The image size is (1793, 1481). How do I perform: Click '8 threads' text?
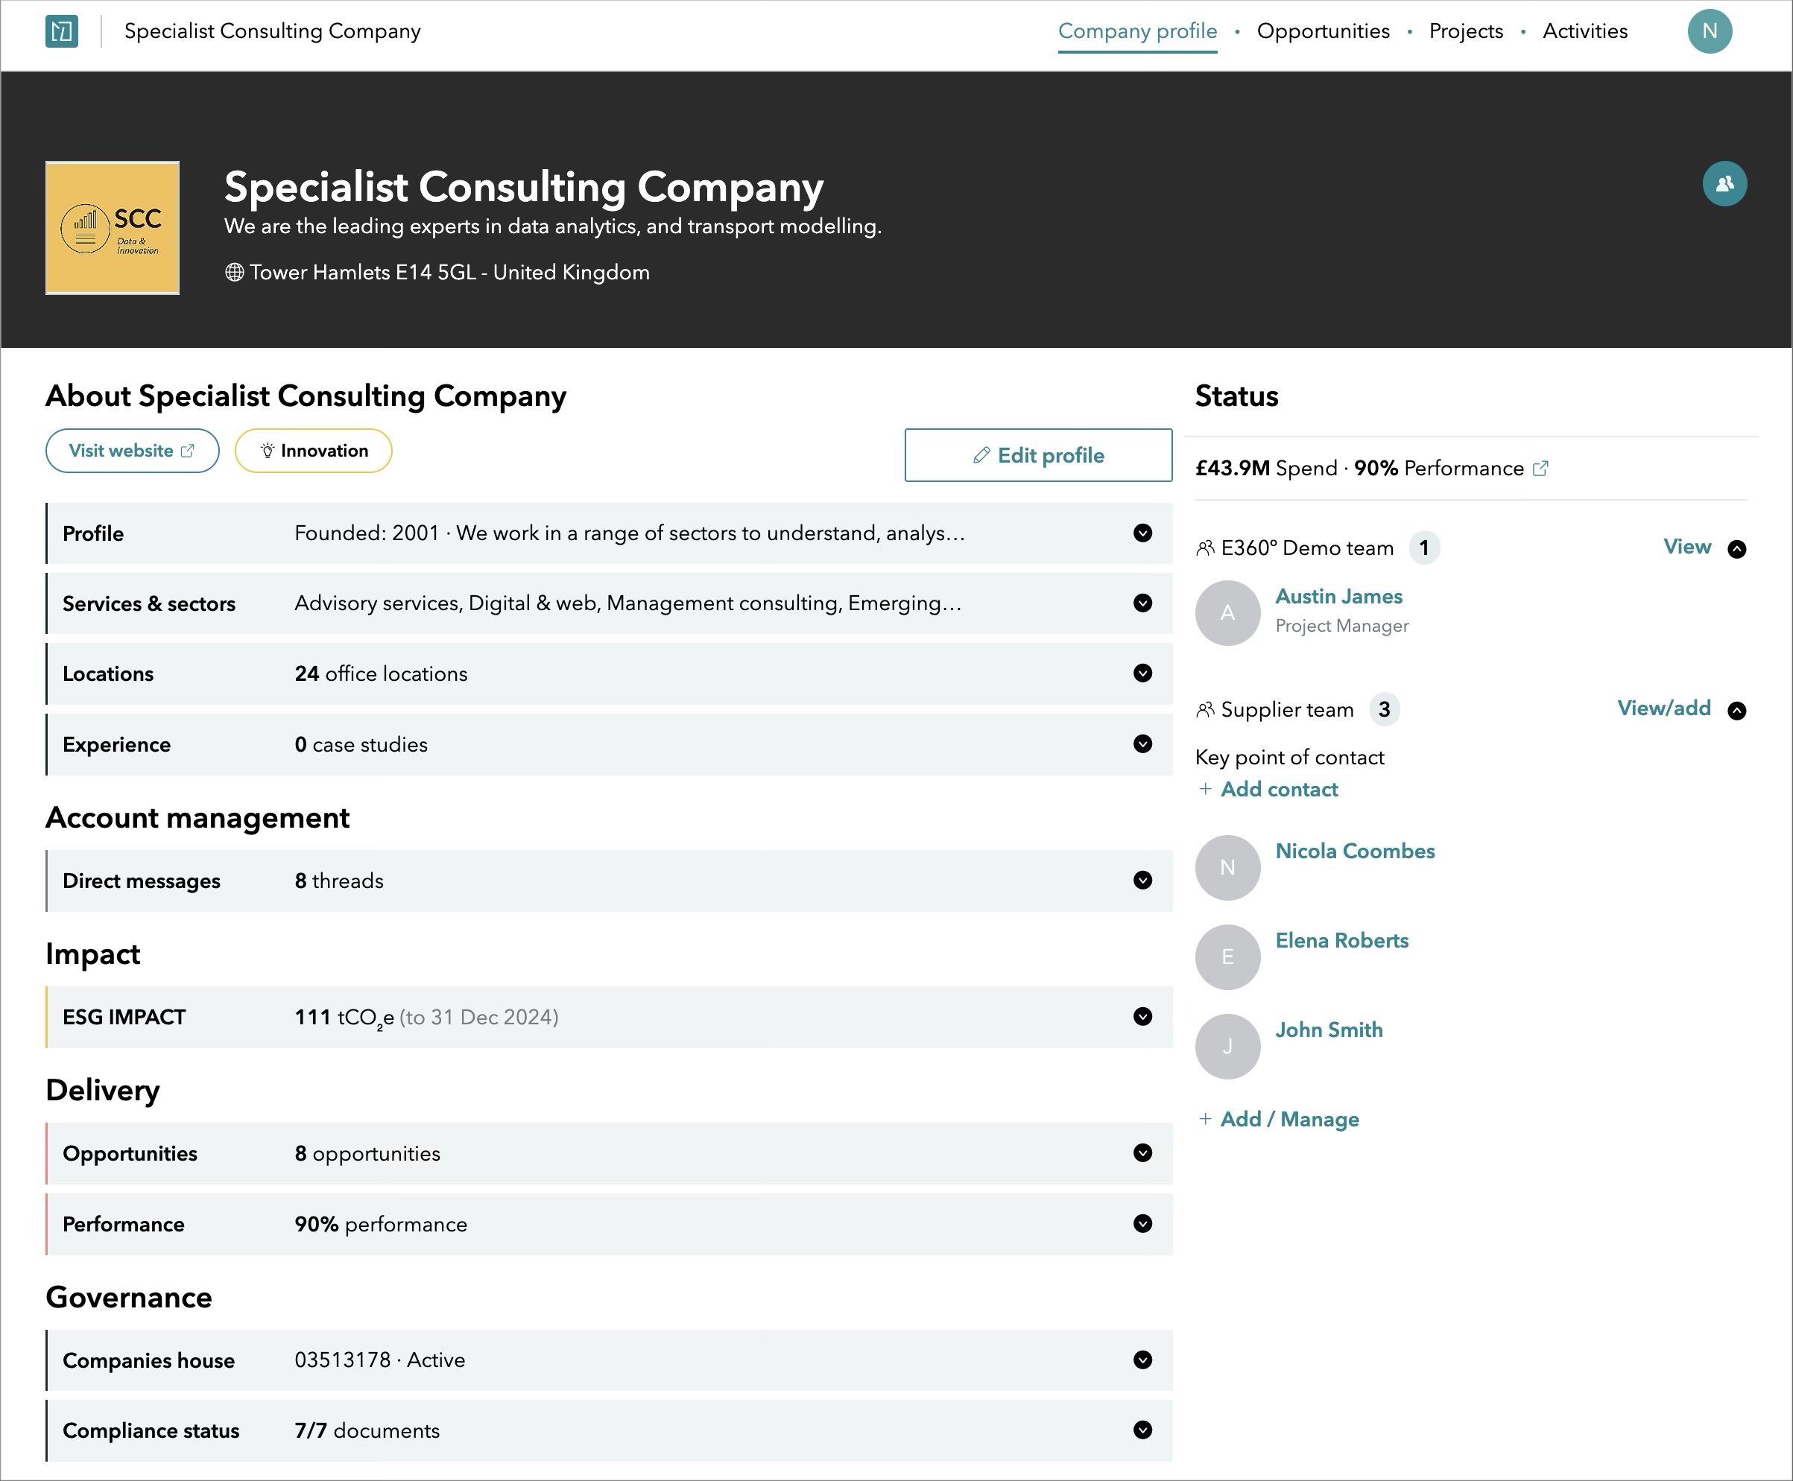[339, 881]
